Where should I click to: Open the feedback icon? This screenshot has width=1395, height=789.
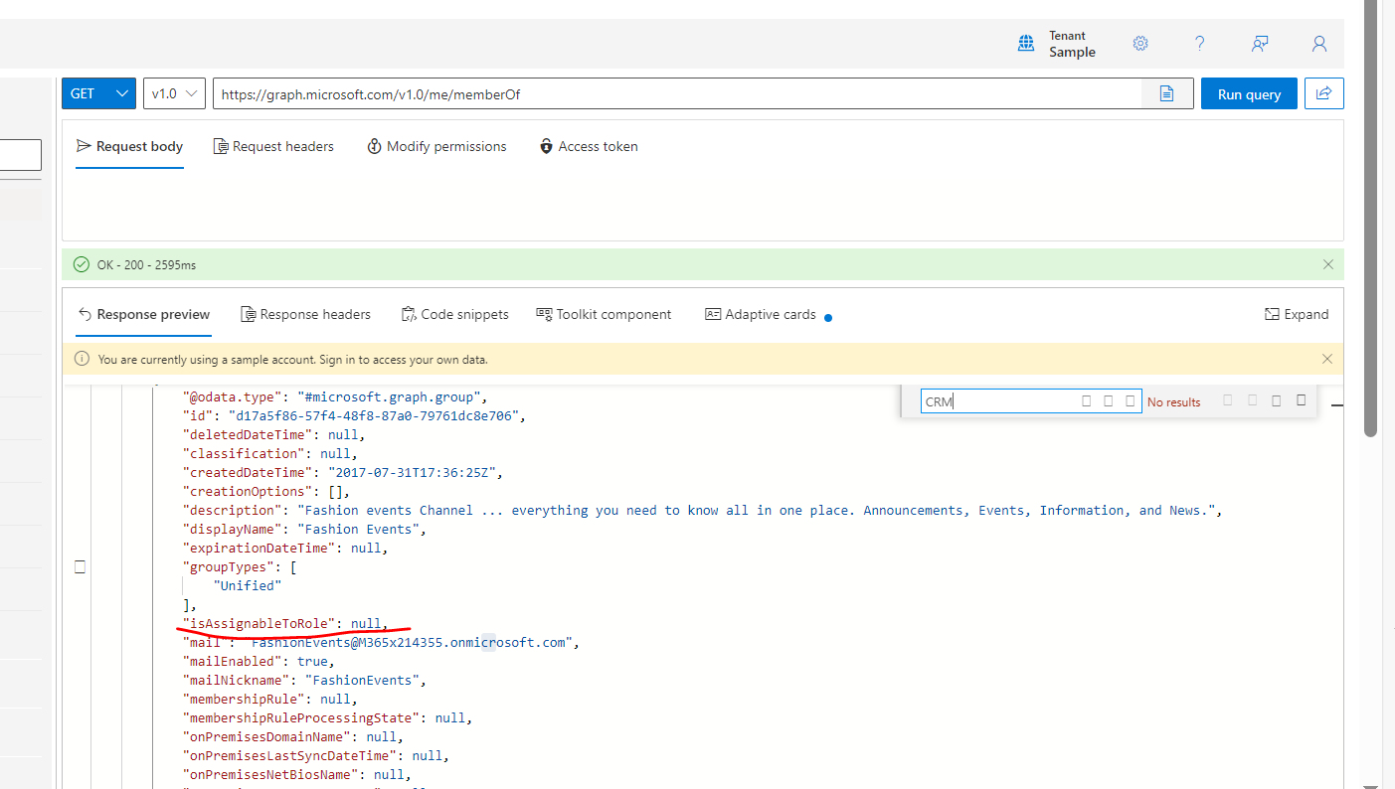[x=1260, y=44]
